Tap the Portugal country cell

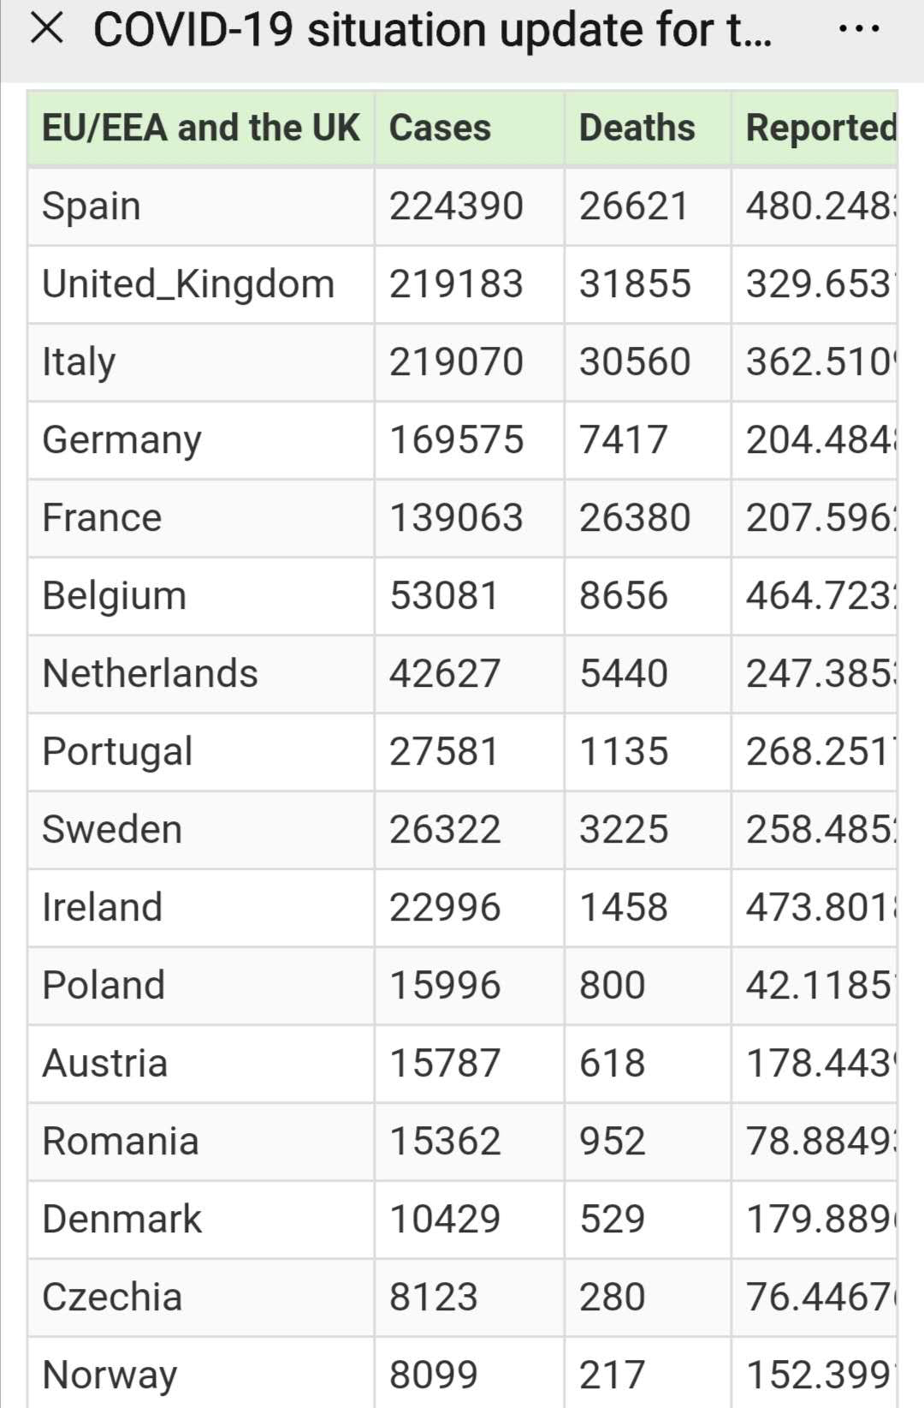201,752
